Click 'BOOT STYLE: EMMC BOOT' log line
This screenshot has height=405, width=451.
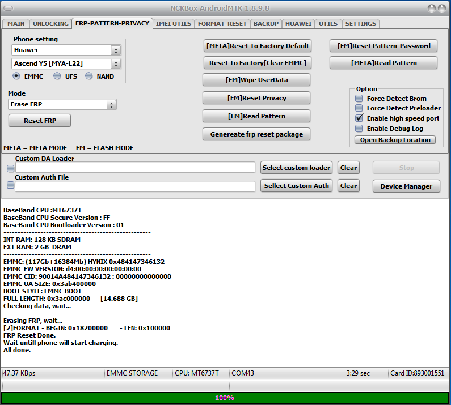point(43,291)
